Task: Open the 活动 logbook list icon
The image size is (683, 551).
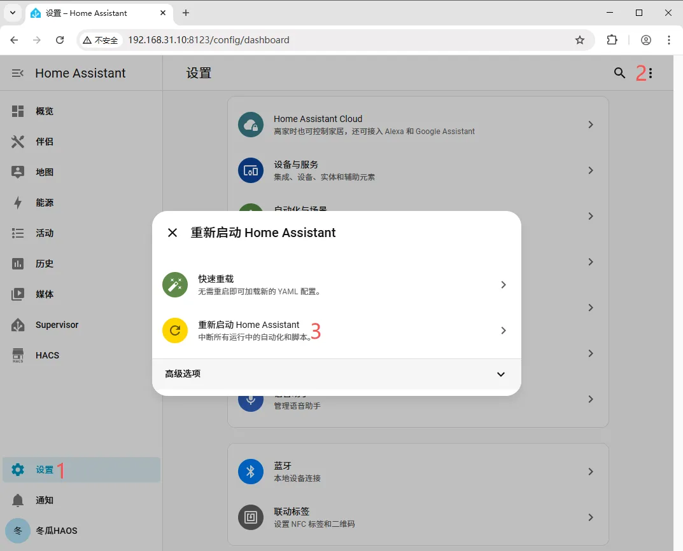Action: 17,233
